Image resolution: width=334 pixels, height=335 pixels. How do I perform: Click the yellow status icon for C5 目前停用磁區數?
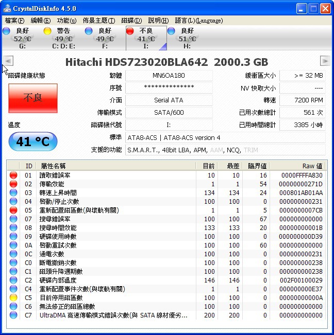(x=13, y=297)
